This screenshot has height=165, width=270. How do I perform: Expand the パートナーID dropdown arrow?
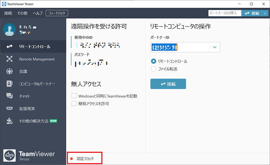pyautogui.click(x=215, y=47)
